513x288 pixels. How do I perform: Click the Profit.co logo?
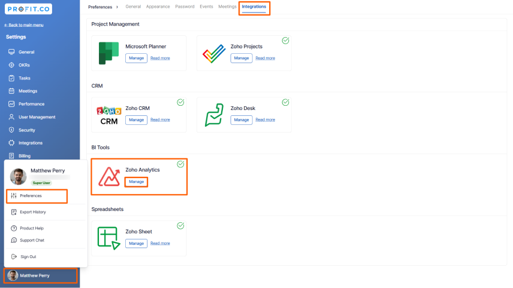click(28, 9)
